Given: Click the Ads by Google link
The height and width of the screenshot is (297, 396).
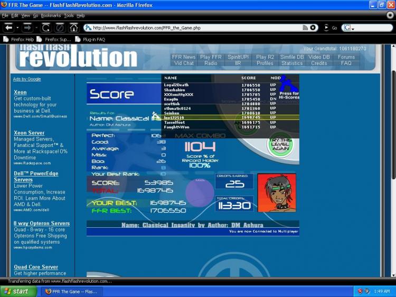Looking at the screenshot, I should 27,79.
